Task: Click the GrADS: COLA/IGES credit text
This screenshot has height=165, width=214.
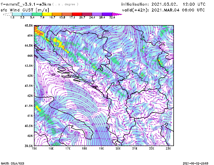Action: click(x=13, y=163)
